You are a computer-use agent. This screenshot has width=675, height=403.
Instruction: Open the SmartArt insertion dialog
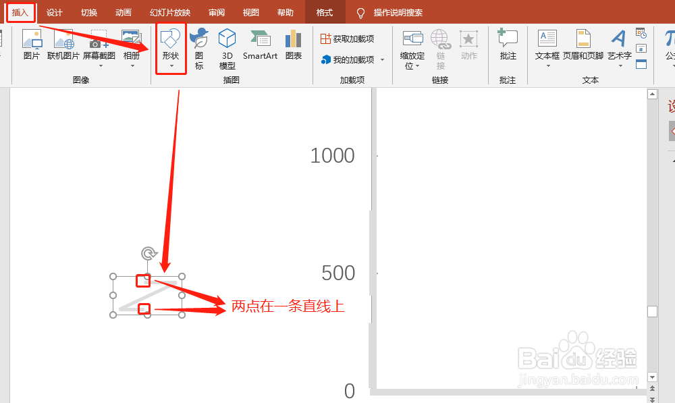(x=260, y=47)
